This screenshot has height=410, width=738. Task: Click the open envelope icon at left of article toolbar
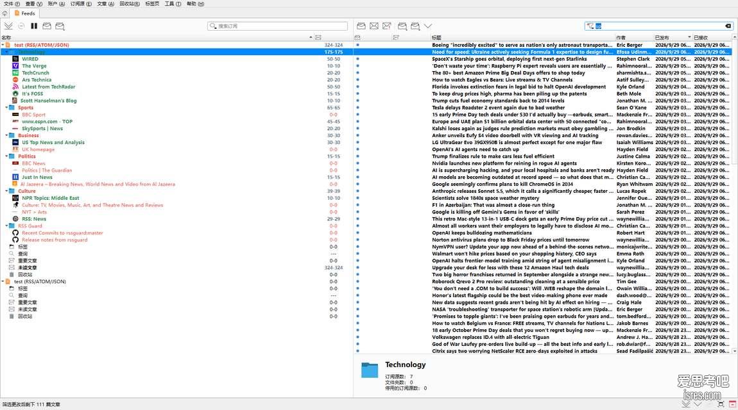tap(361, 26)
